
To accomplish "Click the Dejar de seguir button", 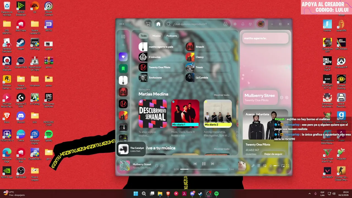I will pyautogui.click(x=273, y=154).
